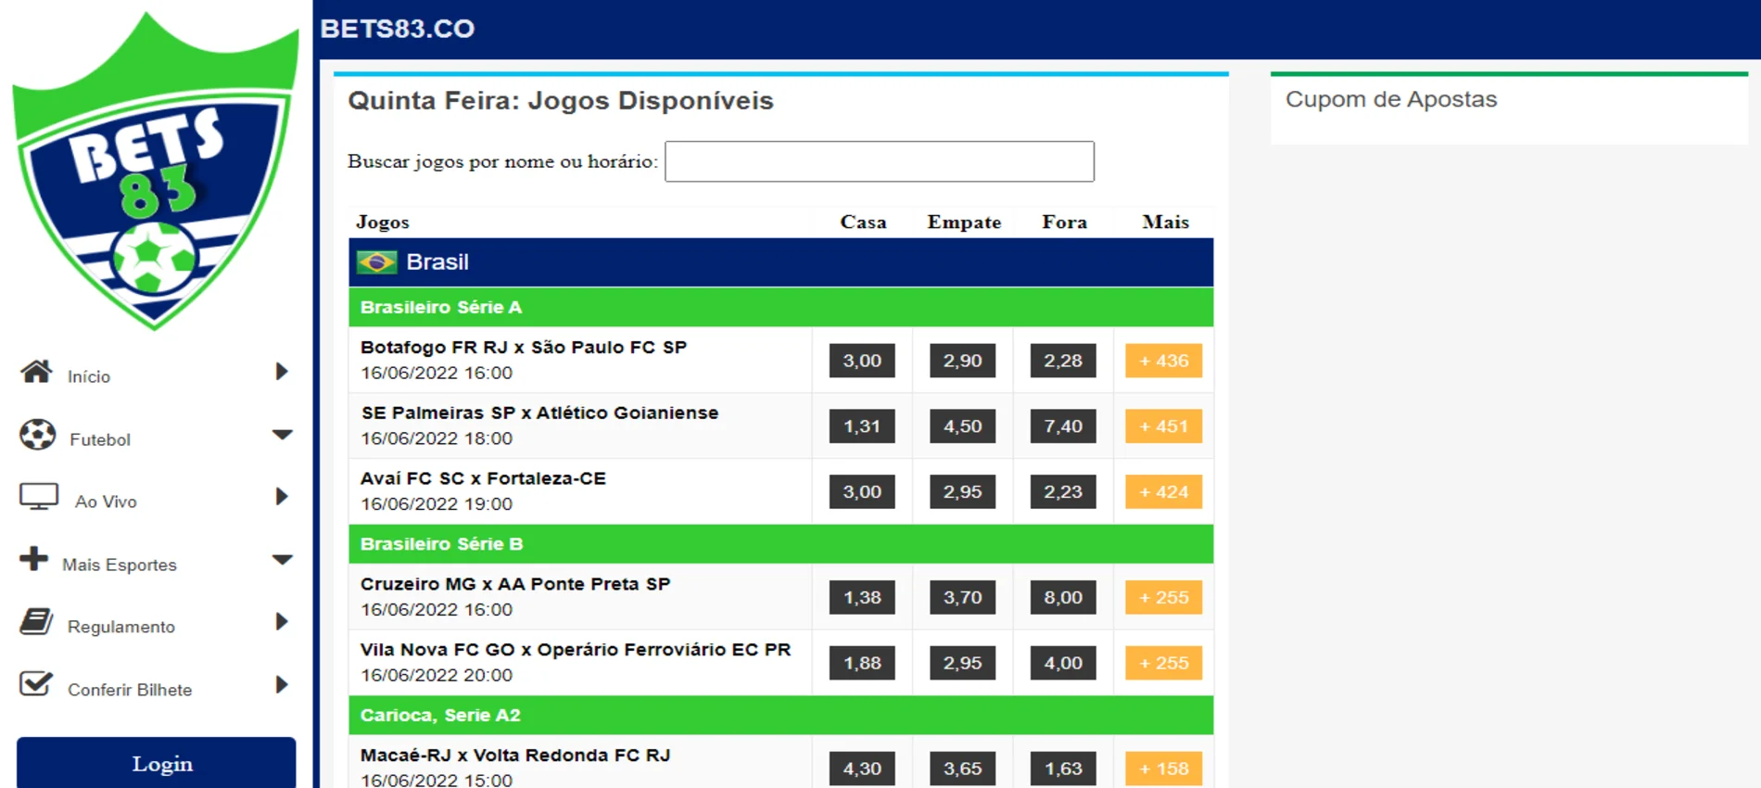This screenshot has width=1761, height=788.
Task: Expand the Início menu arrow
Action: pos(282,372)
